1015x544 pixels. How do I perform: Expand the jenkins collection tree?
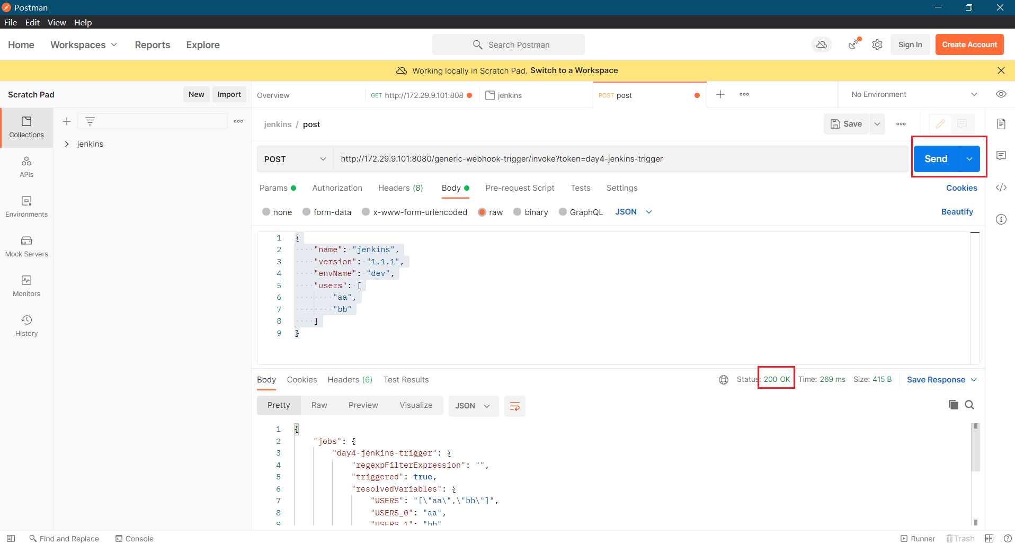pos(67,144)
